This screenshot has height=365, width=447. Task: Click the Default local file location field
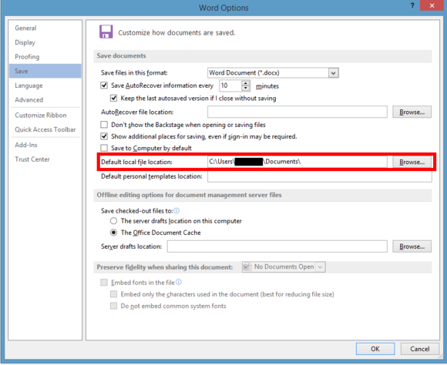click(x=297, y=162)
